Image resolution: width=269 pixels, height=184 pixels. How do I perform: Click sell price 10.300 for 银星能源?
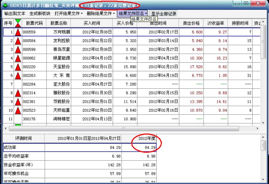point(191,58)
